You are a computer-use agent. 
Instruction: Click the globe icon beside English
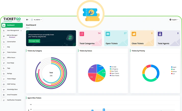point(170,20)
